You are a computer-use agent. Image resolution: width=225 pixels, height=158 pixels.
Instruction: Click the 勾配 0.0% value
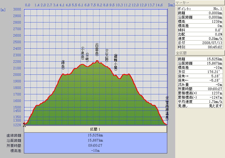coord(218,34)
